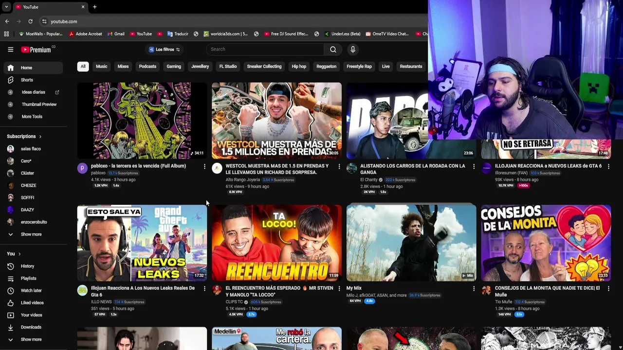The width and height of the screenshot is (623, 350).
Task: Click the YouTube search input field
Action: pyautogui.click(x=265, y=49)
